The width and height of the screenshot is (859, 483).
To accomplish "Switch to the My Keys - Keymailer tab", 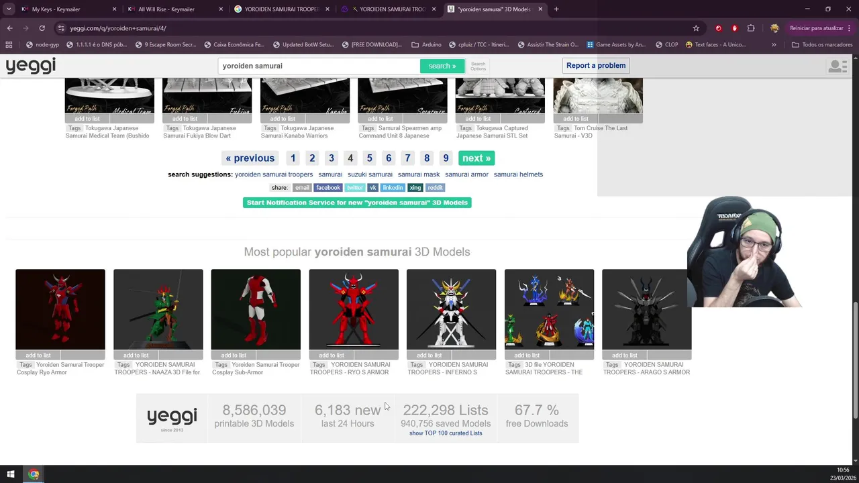I will (x=67, y=9).
